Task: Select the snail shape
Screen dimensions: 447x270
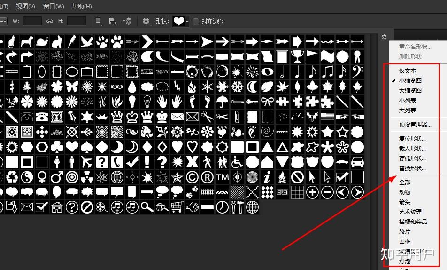Action: coord(42,42)
